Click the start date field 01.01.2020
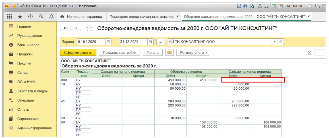Image resolution: width=329 pixels, height=138 pixels. [x=91, y=42]
